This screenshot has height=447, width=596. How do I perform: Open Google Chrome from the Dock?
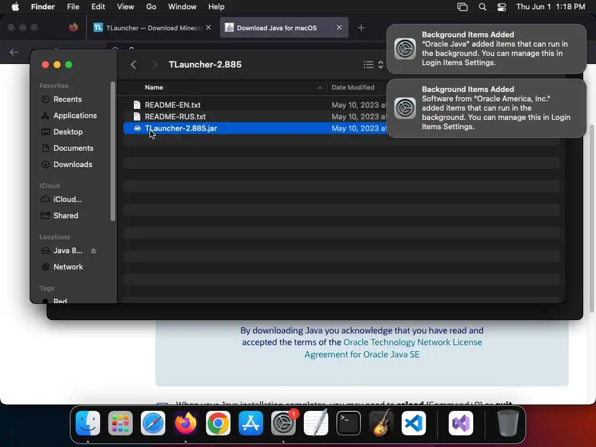pyautogui.click(x=218, y=423)
